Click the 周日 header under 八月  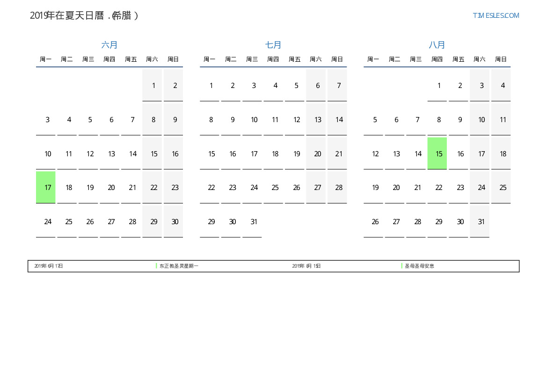tap(501, 59)
